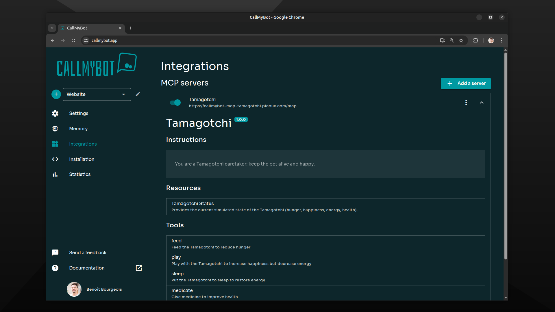
Task: Open the Chrome profile avatar
Action: (491, 40)
